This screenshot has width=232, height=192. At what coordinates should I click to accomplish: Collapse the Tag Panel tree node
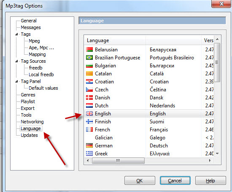(x=16, y=81)
